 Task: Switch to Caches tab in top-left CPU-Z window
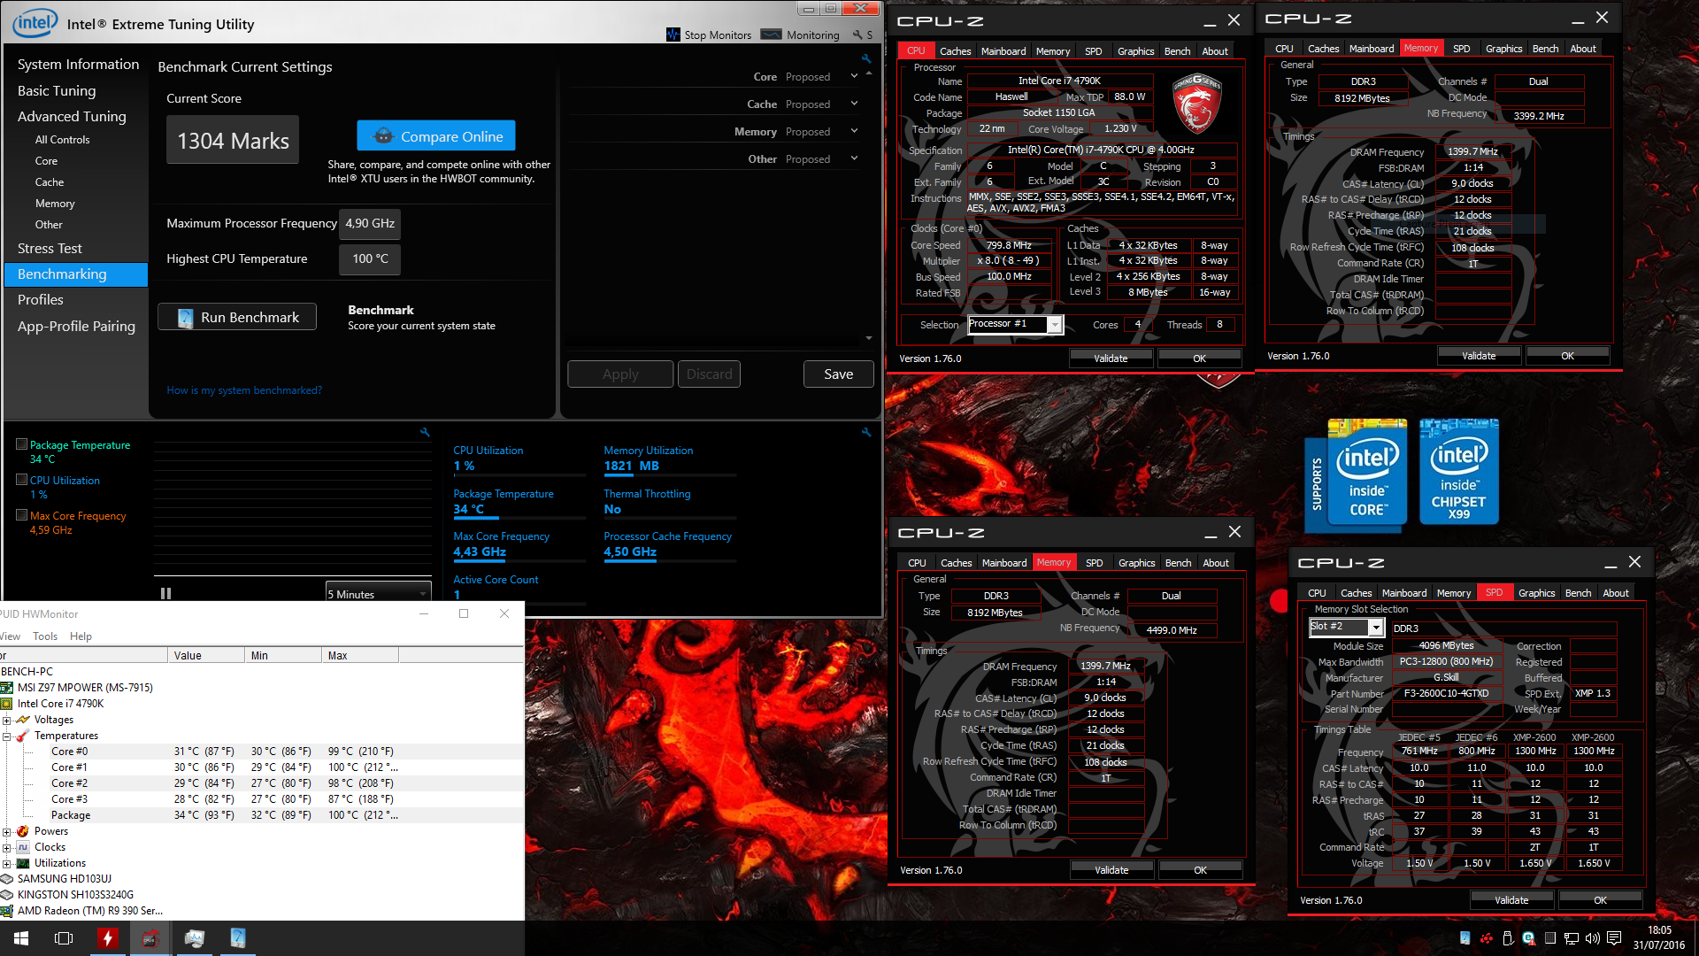pos(955,51)
